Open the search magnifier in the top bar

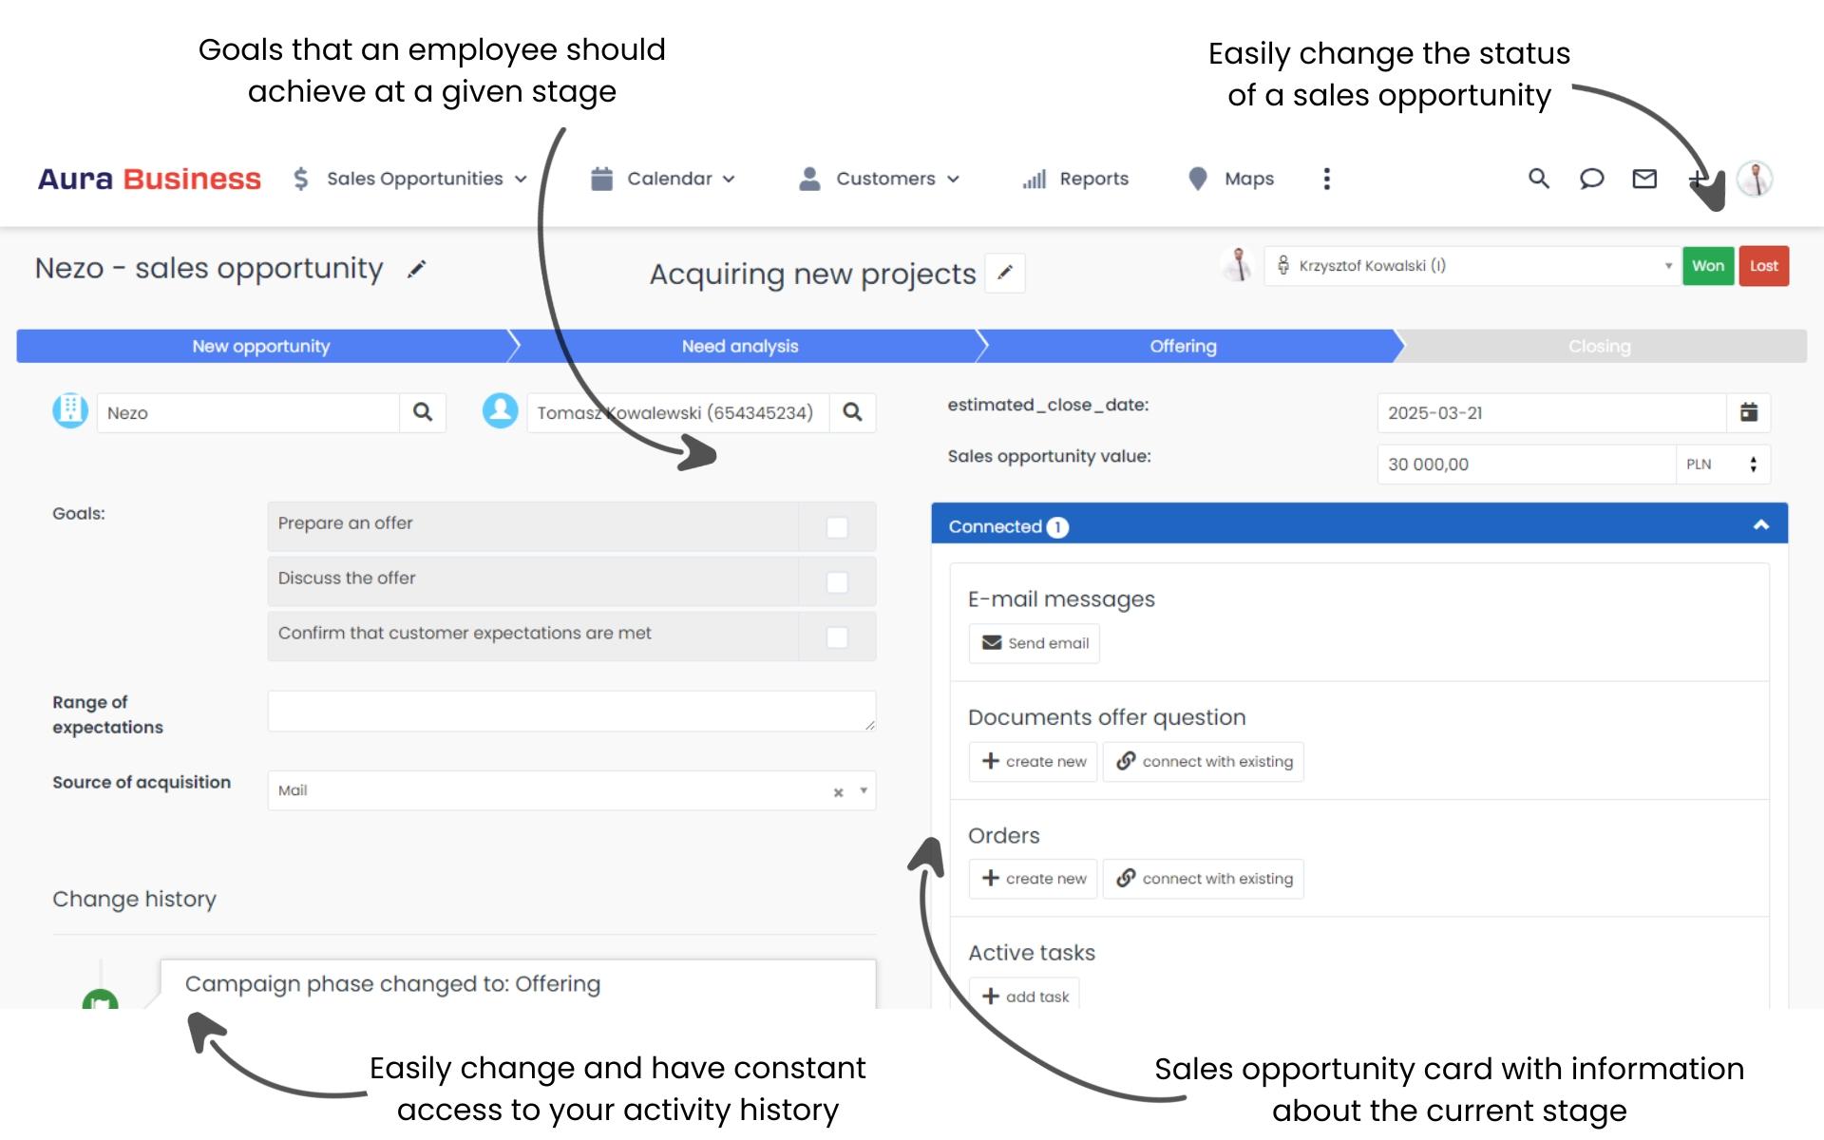(x=1538, y=179)
